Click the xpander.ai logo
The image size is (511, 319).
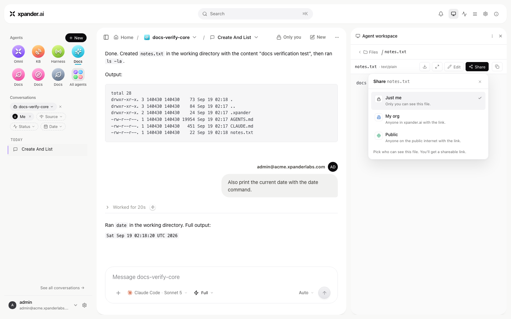click(x=27, y=14)
